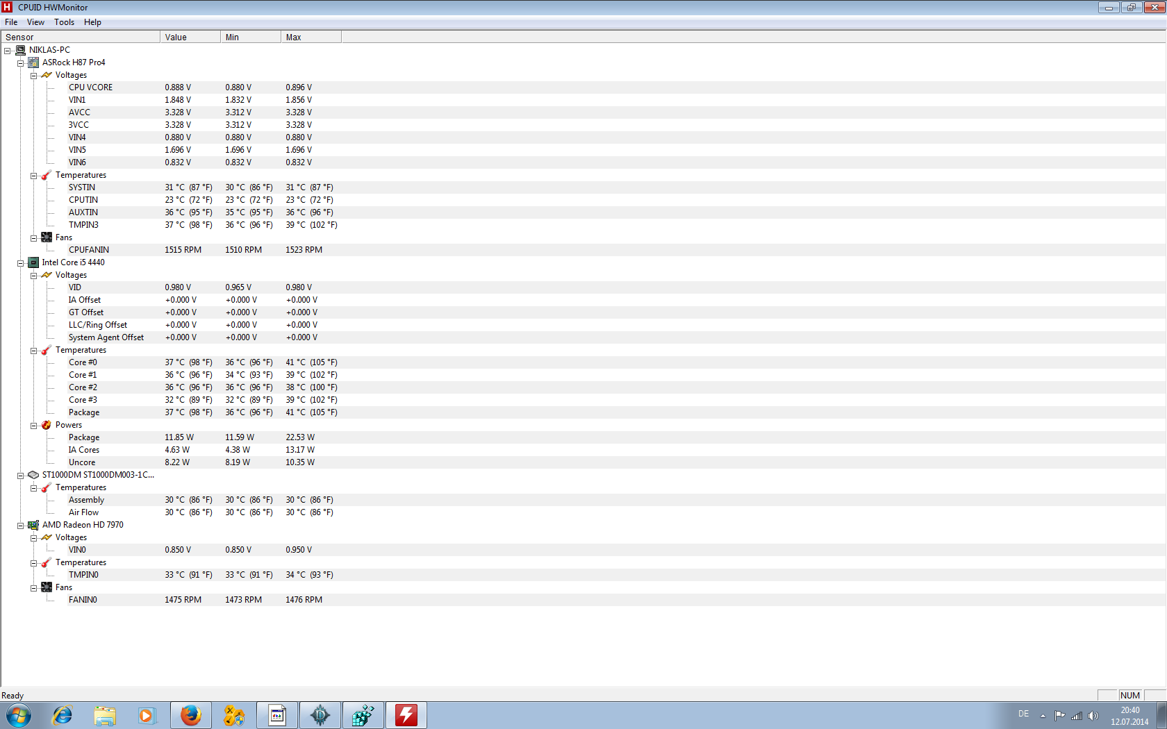
Task: Click the Voltages icon under Intel Core i5
Action: (x=47, y=275)
